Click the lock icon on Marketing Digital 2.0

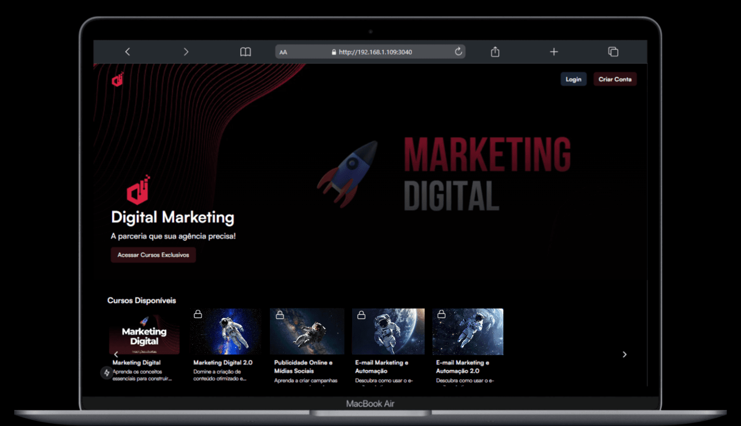click(x=198, y=314)
